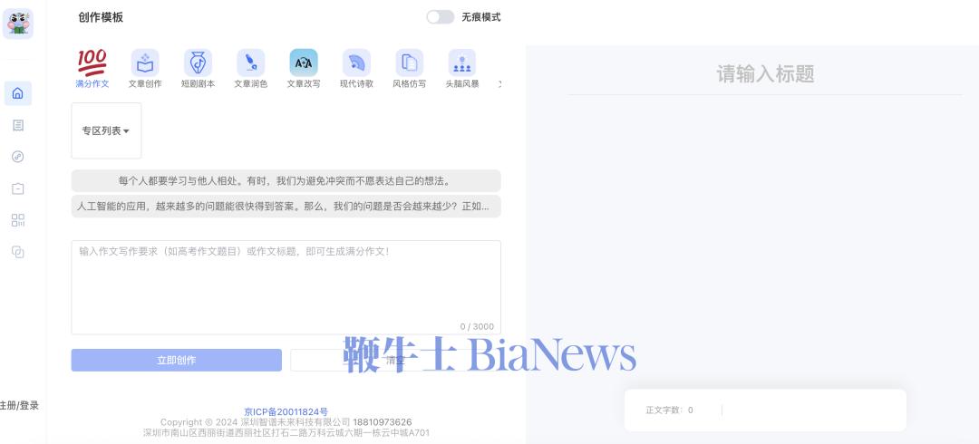Viewport: 979px width, 444px height.
Task: Click the 立即创作 button
Action: pos(176,360)
